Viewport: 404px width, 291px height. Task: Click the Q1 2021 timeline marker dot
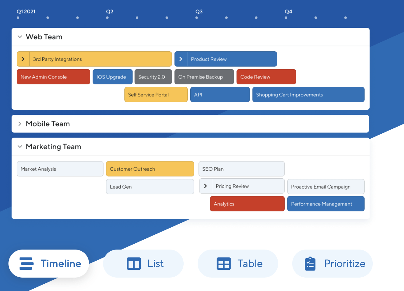tap(18, 18)
